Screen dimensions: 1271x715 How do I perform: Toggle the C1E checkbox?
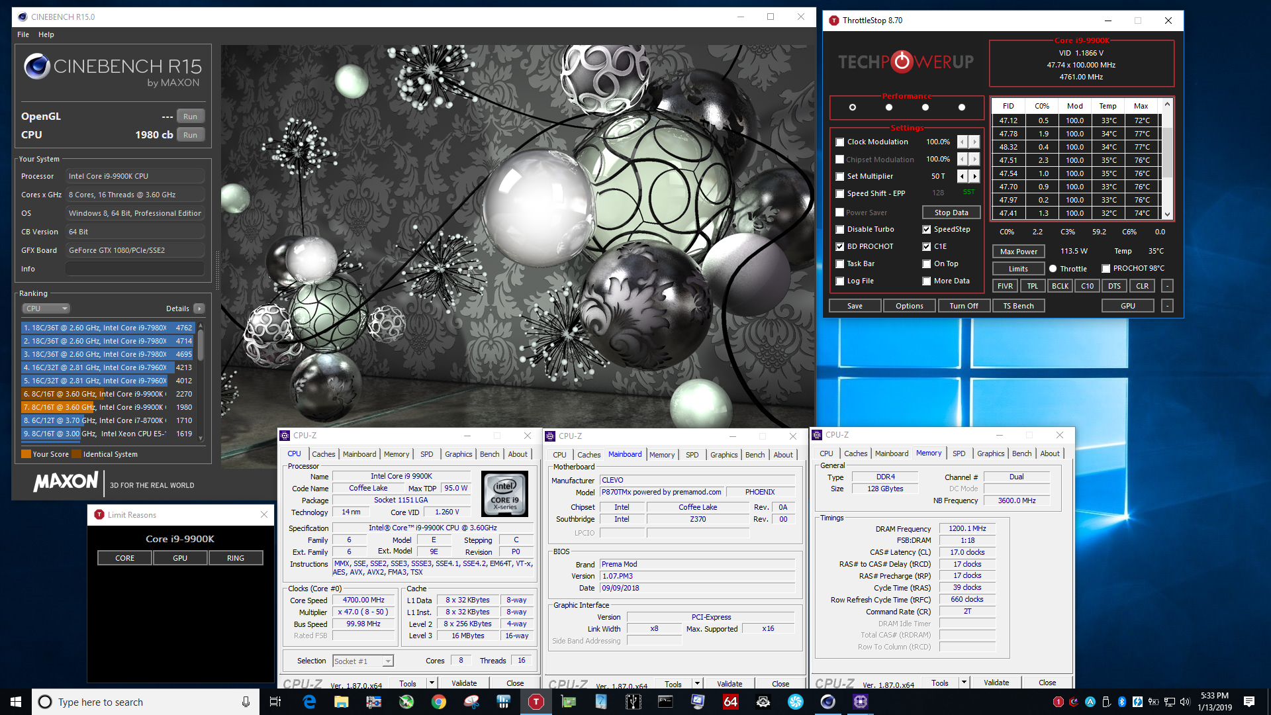[x=927, y=247]
